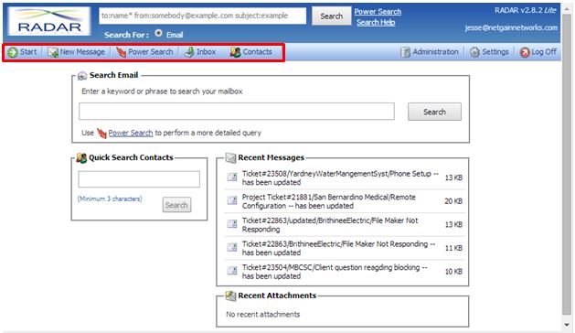Click the top header Search button
The height and width of the screenshot is (333, 575).
point(331,16)
